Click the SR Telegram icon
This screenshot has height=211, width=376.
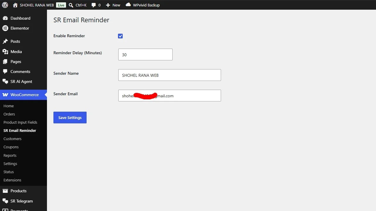click(5, 201)
